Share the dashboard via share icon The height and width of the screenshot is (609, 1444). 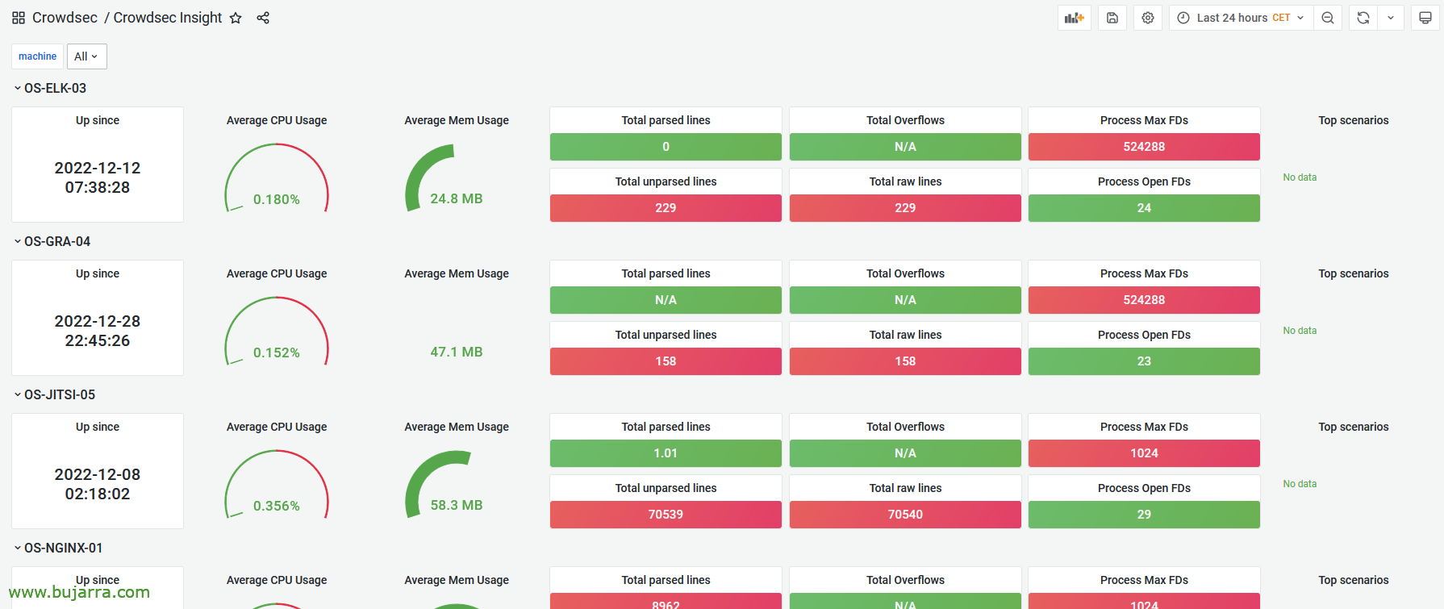pyautogui.click(x=263, y=18)
